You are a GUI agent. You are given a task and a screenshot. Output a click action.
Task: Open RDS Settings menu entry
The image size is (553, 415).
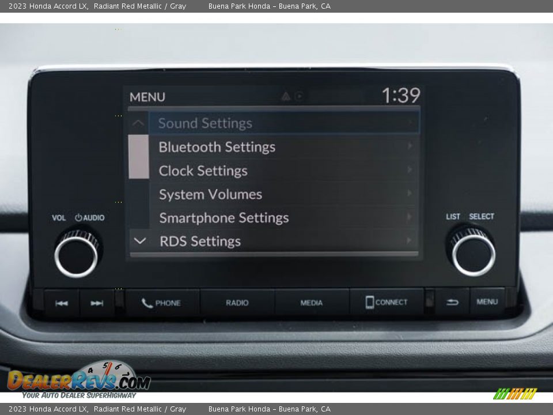coord(284,241)
